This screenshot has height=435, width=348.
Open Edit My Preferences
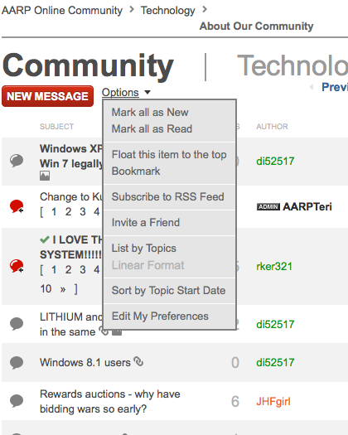click(160, 317)
